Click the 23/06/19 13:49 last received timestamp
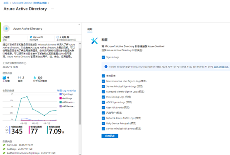 [x=10, y=67]
